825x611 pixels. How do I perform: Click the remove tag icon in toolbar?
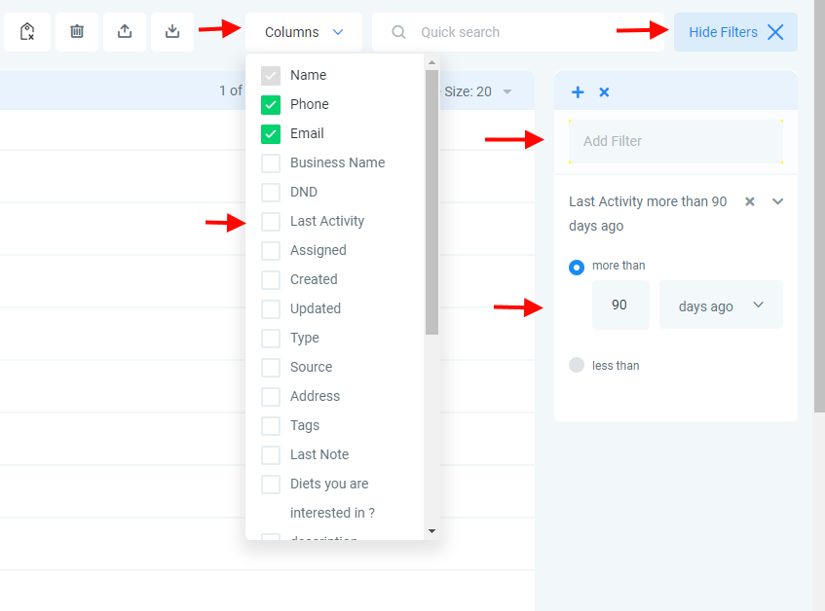[27, 32]
